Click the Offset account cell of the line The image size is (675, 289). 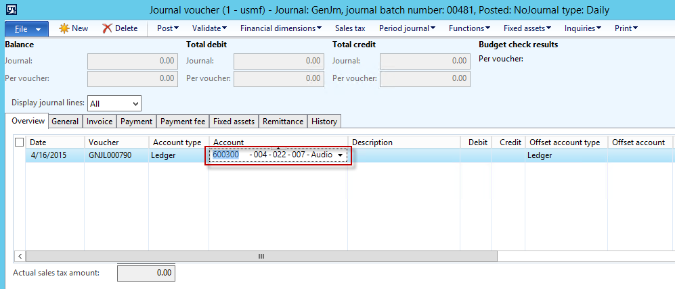[x=640, y=155]
